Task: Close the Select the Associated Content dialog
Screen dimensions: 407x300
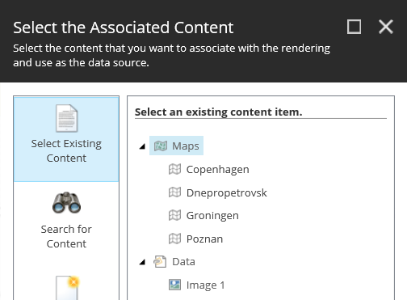Action: point(386,27)
